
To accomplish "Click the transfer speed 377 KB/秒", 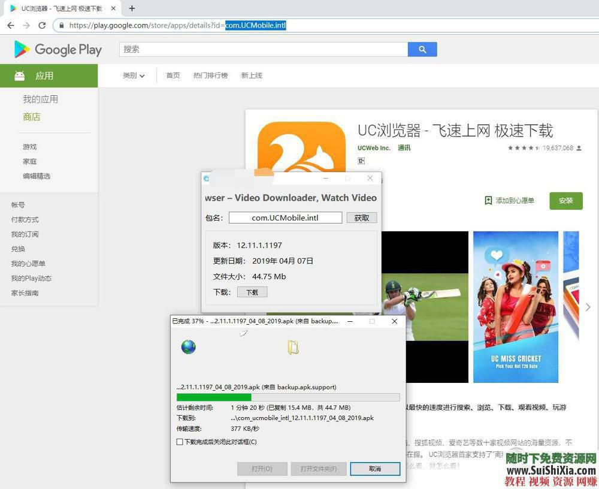I will coord(245,428).
